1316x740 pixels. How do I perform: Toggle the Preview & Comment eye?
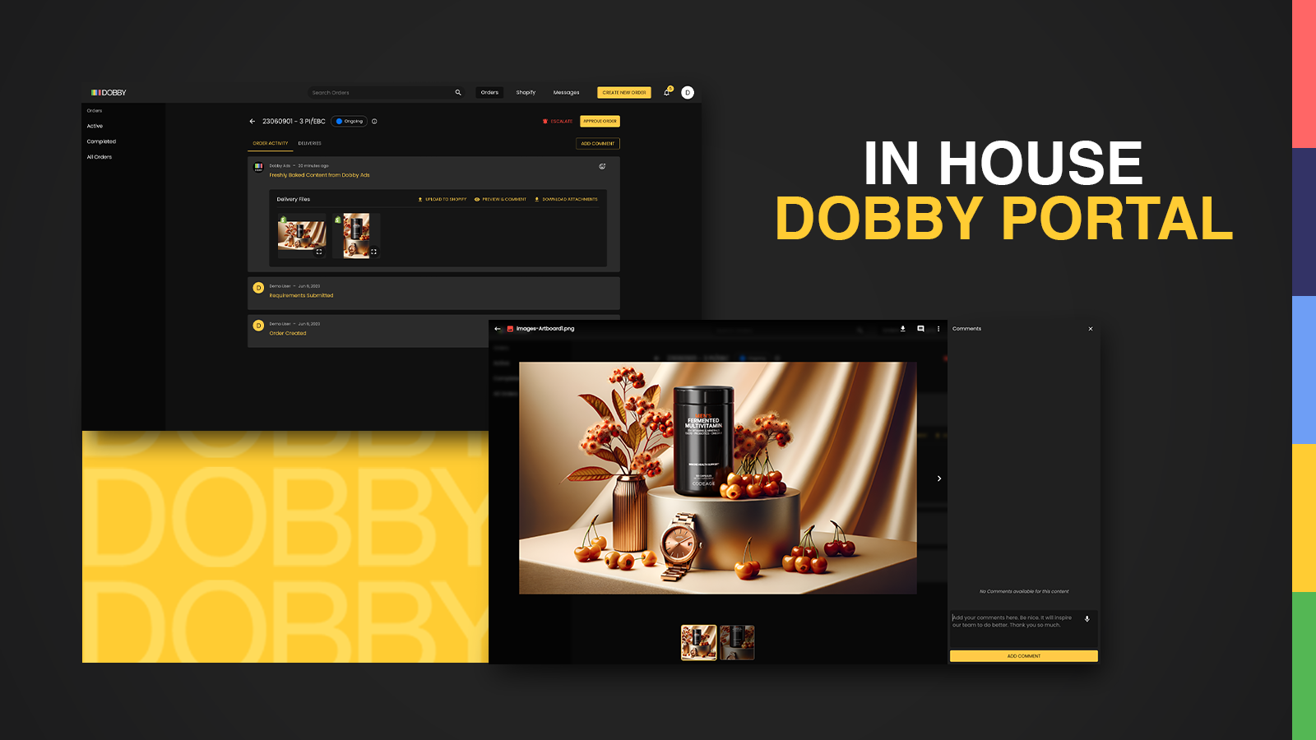476,199
